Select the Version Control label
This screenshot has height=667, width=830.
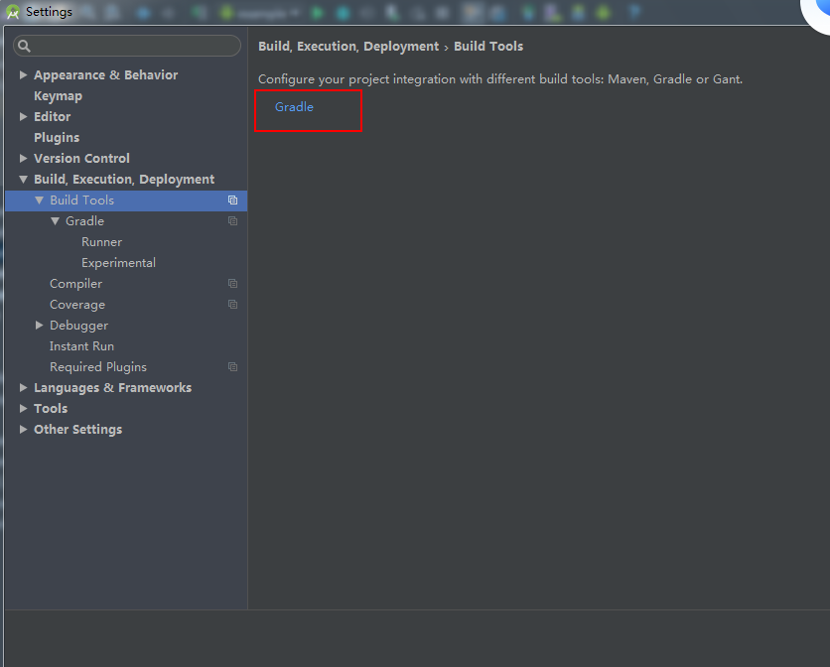tap(81, 158)
